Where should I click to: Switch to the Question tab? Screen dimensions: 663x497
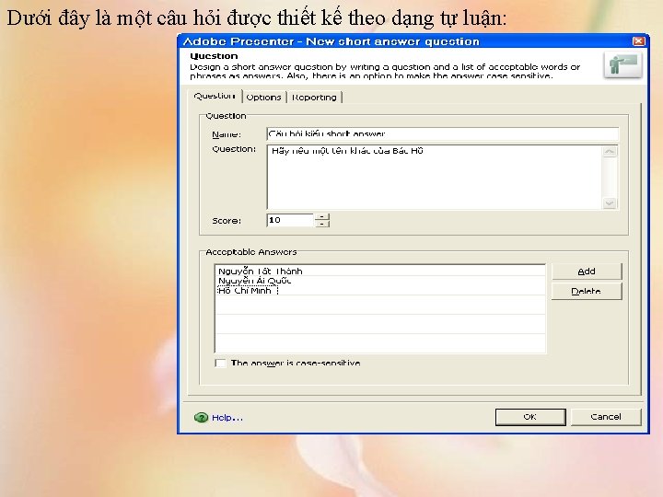point(215,97)
